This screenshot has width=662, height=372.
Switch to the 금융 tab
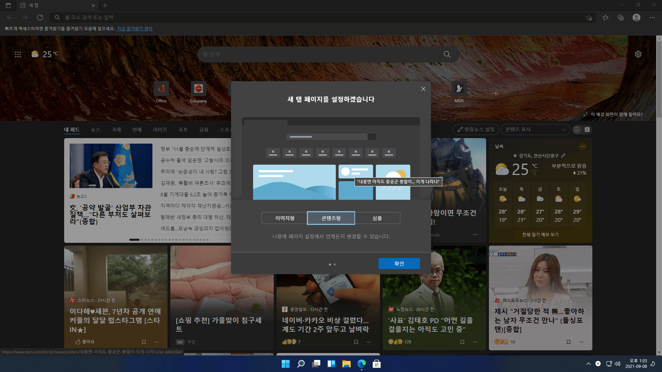pos(204,130)
